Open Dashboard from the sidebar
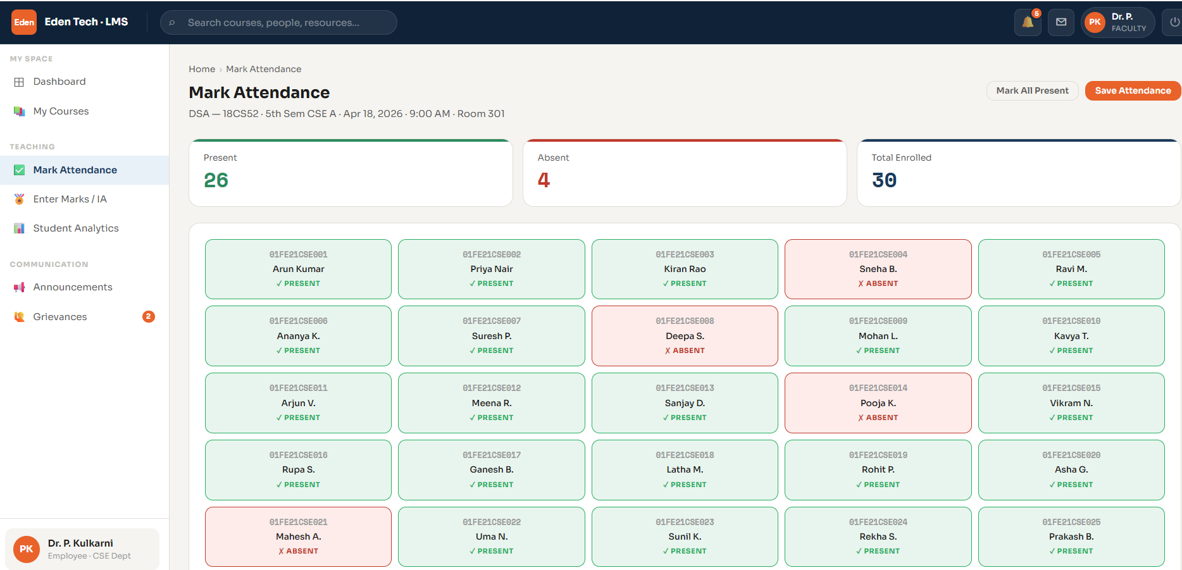Screen dimensions: 1182x570 [84, 82]
